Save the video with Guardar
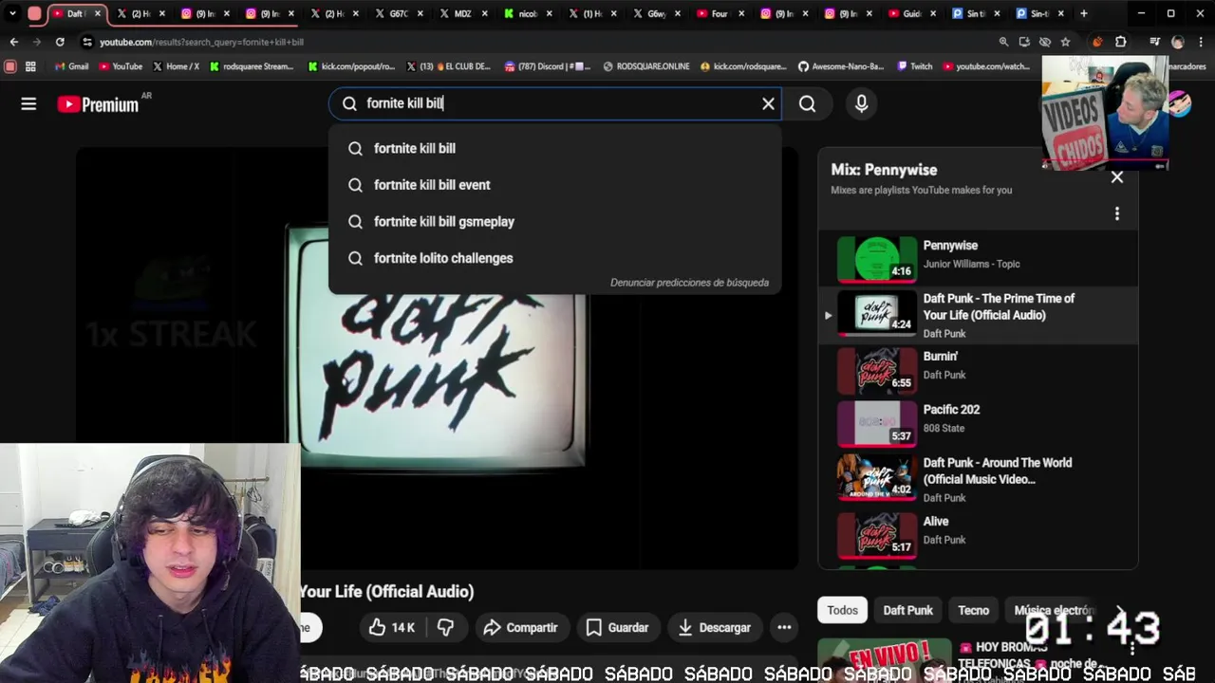1215x683 pixels. pyautogui.click(x=617, y=627)
